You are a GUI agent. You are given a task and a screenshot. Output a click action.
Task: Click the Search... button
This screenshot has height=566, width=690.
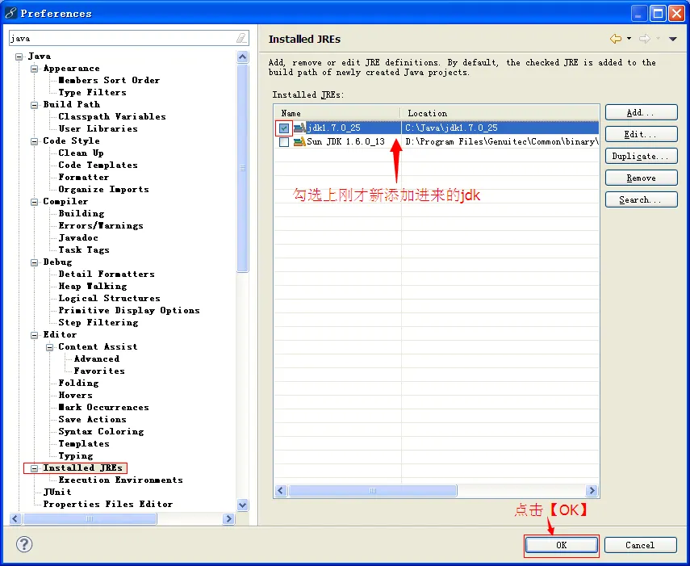point(641,199)
